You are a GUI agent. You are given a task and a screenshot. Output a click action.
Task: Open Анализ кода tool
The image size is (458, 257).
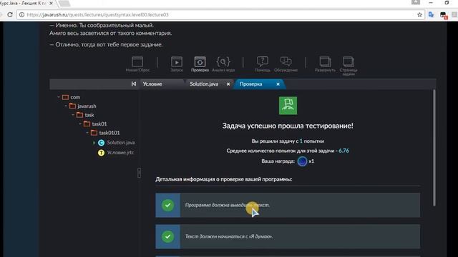[x=223, y=64]
